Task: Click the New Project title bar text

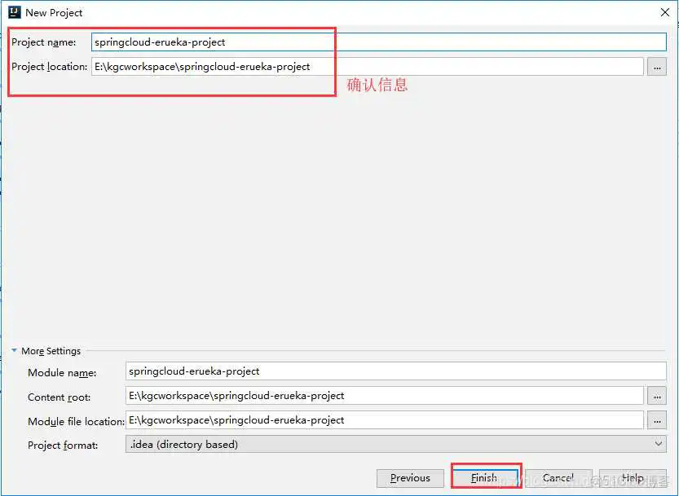Action: [54, 12]
